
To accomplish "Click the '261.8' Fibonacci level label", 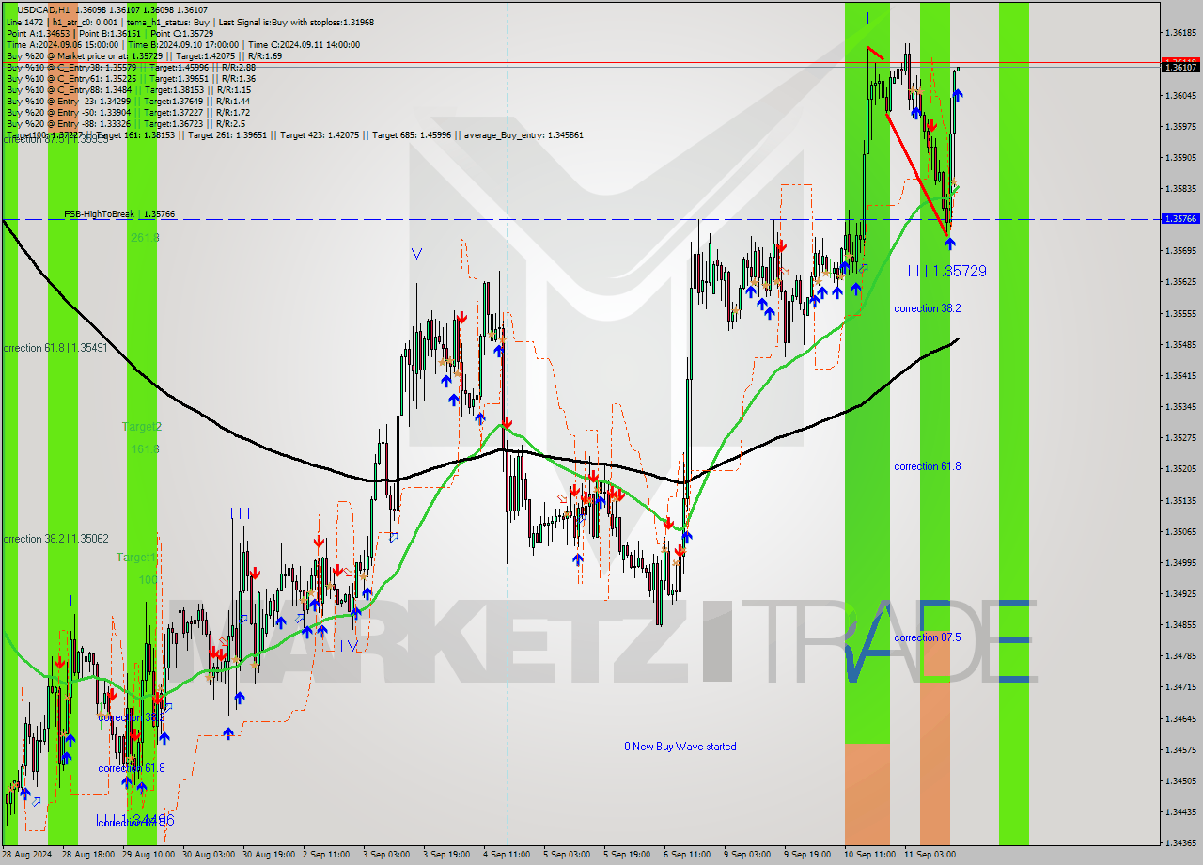I will [x=145, y=238].
